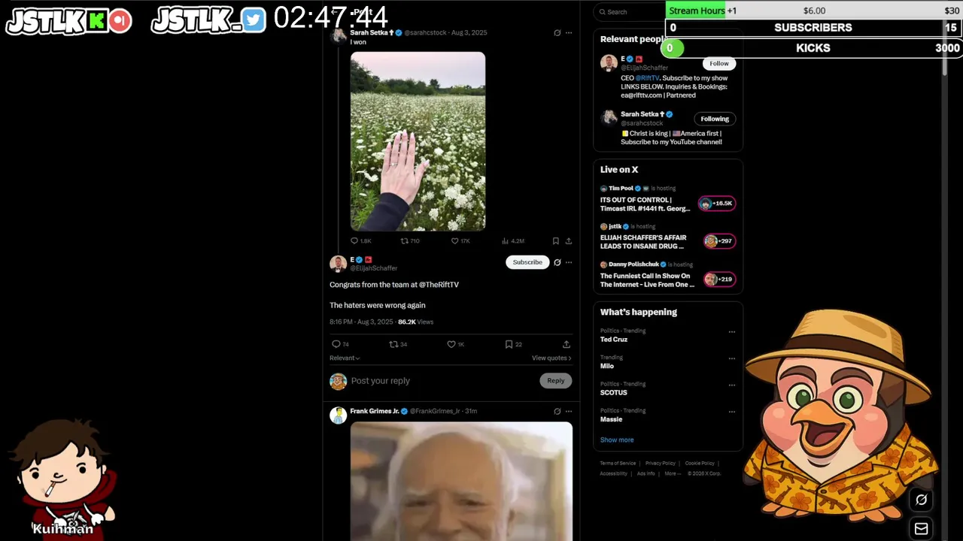Expand the footer More menu
This screenshot has width=963, height=541.
coord(673,473)
